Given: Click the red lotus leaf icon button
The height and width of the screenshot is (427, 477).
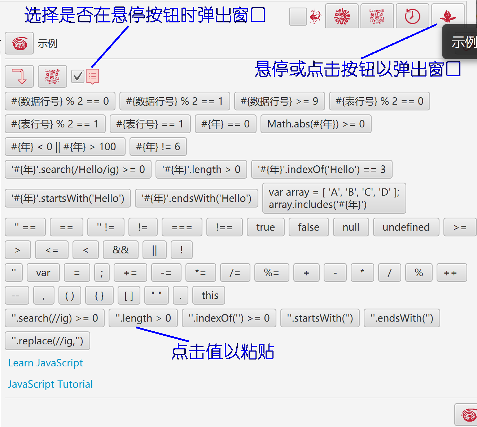Looking at the screenshot, I should (x=448, y=16).
